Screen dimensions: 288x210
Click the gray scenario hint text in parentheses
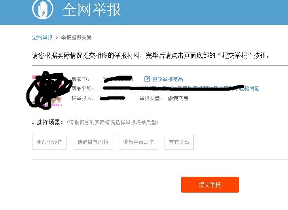tap(112, 122)
